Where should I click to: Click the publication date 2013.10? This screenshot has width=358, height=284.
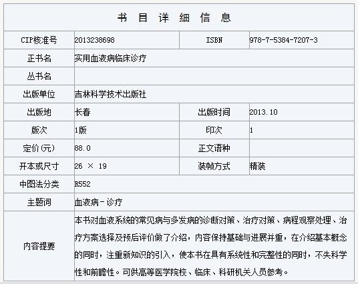[263, 112]
